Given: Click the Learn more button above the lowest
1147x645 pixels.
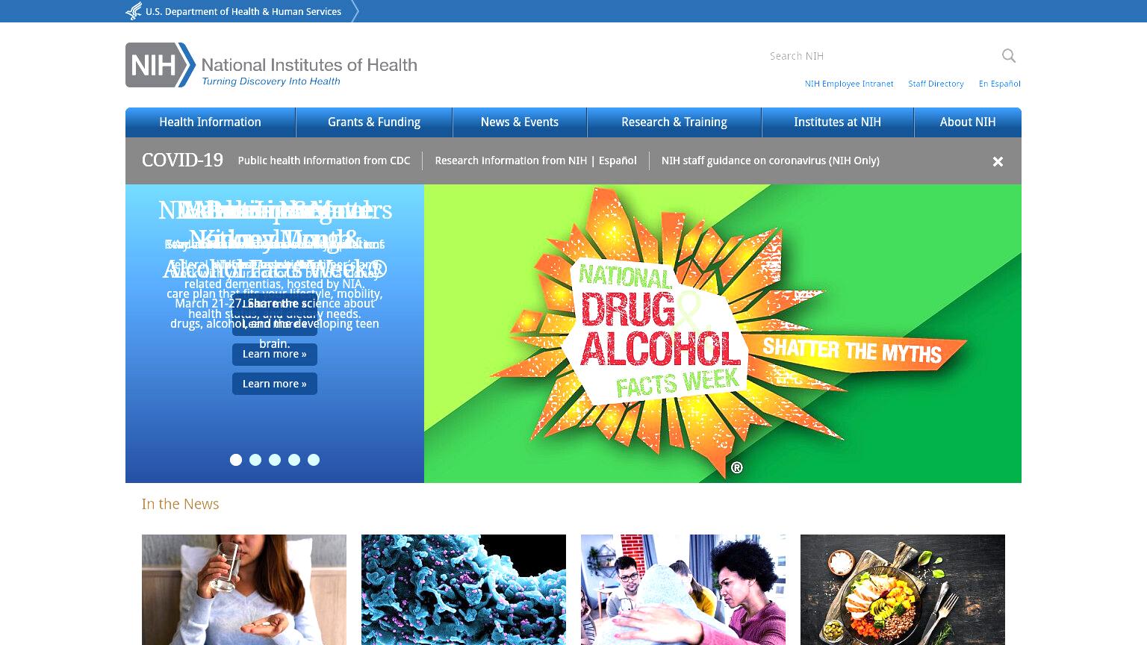Looking at the screenshot, I should pos(275,354).
